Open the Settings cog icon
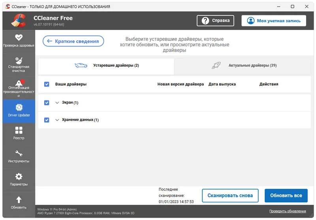This screenshot has height=220, width=316. 19,176
